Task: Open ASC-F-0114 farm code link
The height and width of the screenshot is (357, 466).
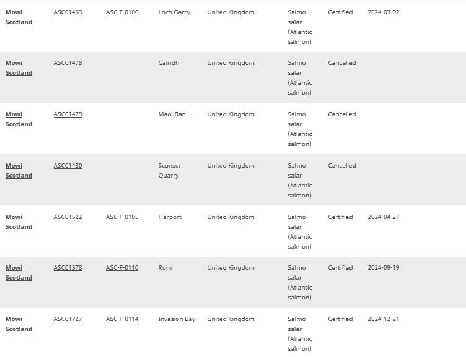Action: click(x=122, y=319)
